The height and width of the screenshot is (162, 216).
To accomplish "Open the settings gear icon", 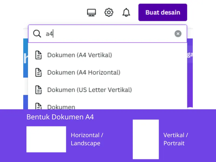I will (x=109, y=12).
